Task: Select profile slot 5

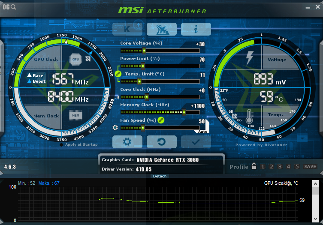Action: tap(297, 166)
